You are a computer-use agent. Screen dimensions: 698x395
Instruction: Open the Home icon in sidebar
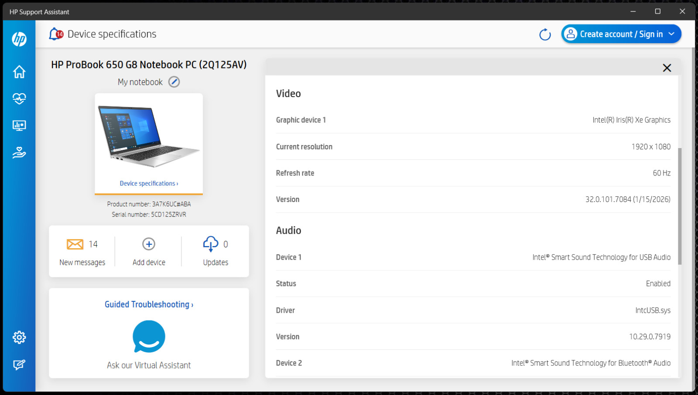point(19,71)
